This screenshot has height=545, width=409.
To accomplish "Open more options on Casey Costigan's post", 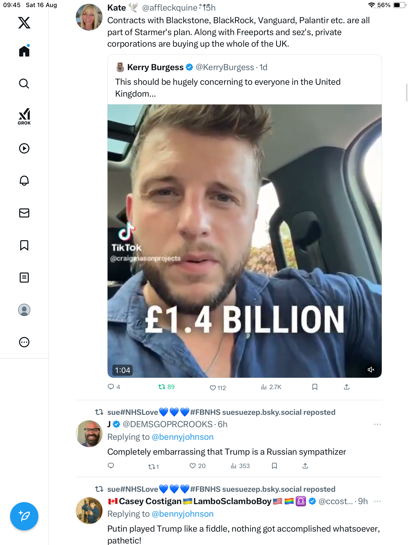I will [x=377, y=501].
